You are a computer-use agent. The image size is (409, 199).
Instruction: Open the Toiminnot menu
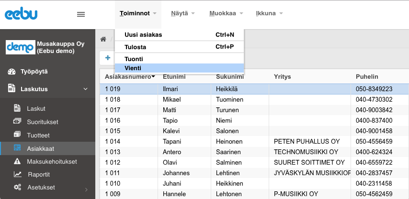138,13
